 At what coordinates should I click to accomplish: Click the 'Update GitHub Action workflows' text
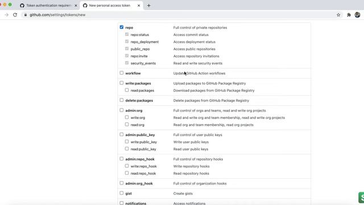click(199, 73)
